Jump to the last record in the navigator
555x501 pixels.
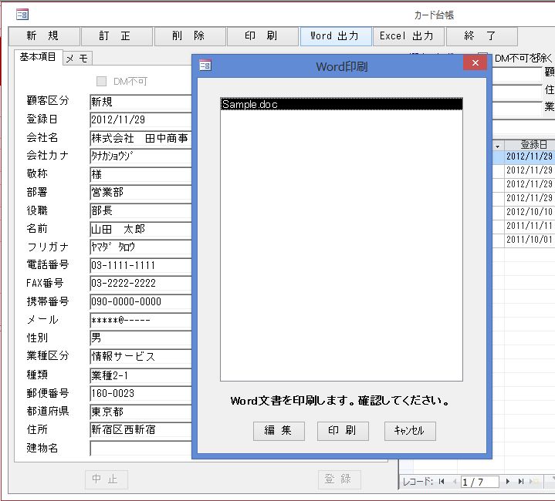click(521, 481)
